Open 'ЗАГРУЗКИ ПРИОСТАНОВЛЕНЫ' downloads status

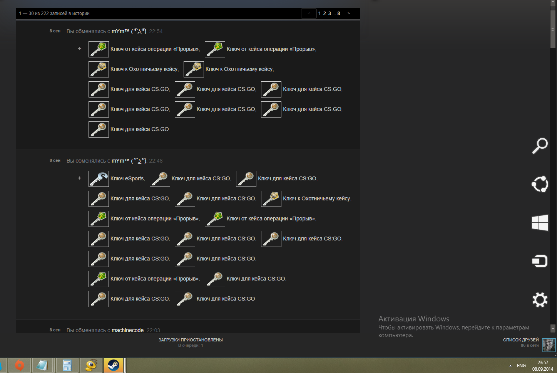[x=191, y=340]
